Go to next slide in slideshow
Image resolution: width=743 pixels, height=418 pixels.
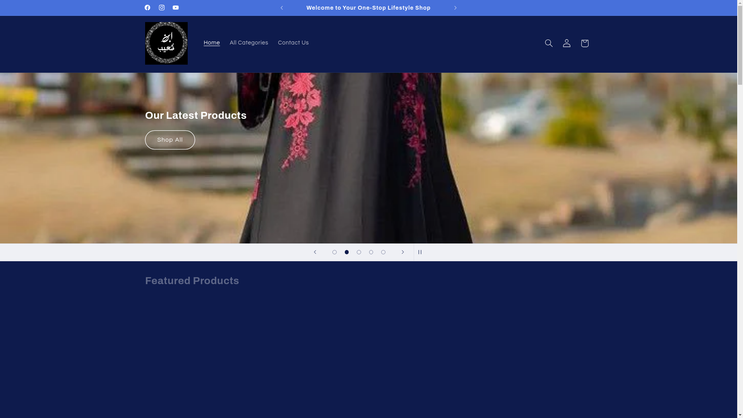tap(403, 252)
